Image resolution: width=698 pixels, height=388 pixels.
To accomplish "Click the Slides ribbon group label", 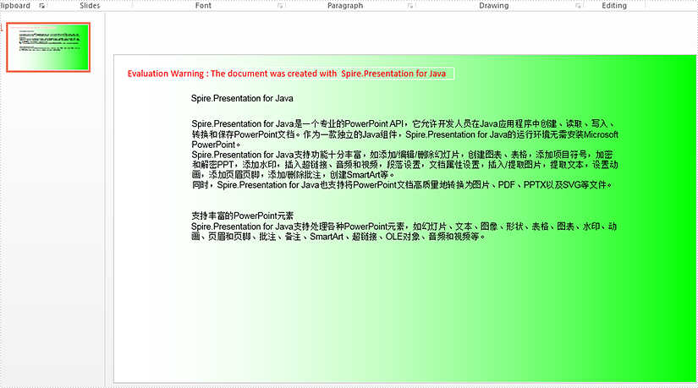I will tap(90, 5).
